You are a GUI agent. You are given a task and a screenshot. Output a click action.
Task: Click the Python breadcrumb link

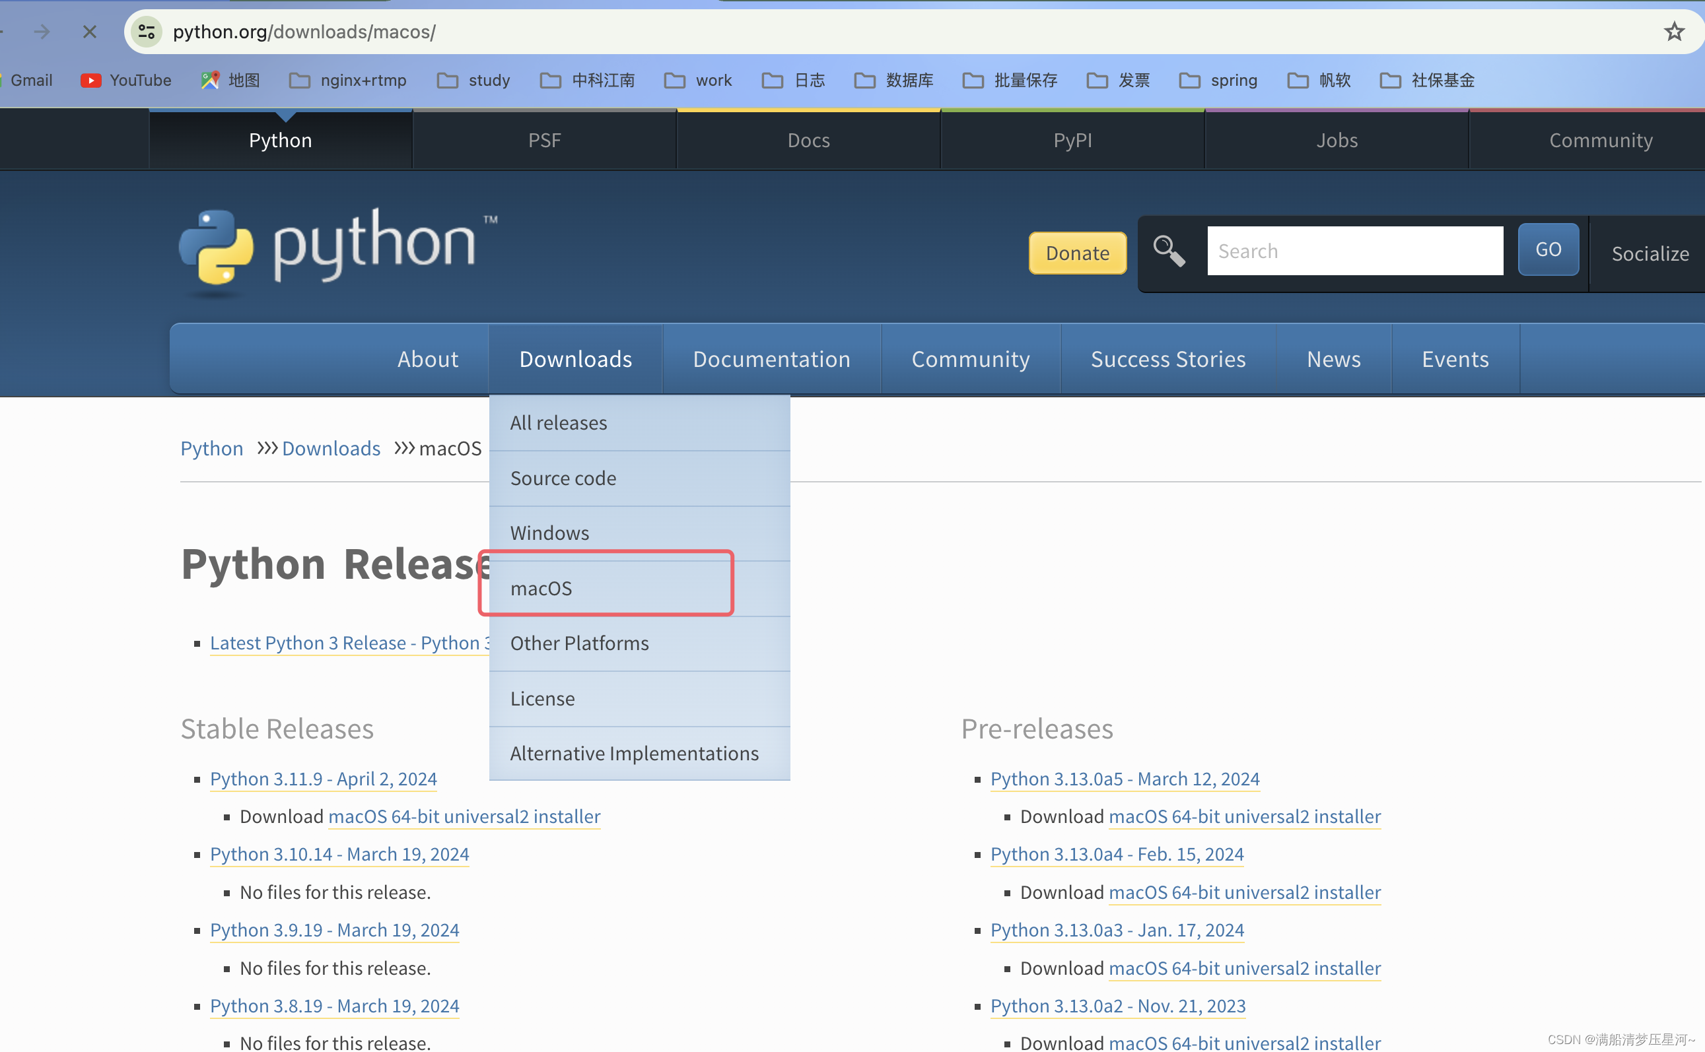click(212, 448)
